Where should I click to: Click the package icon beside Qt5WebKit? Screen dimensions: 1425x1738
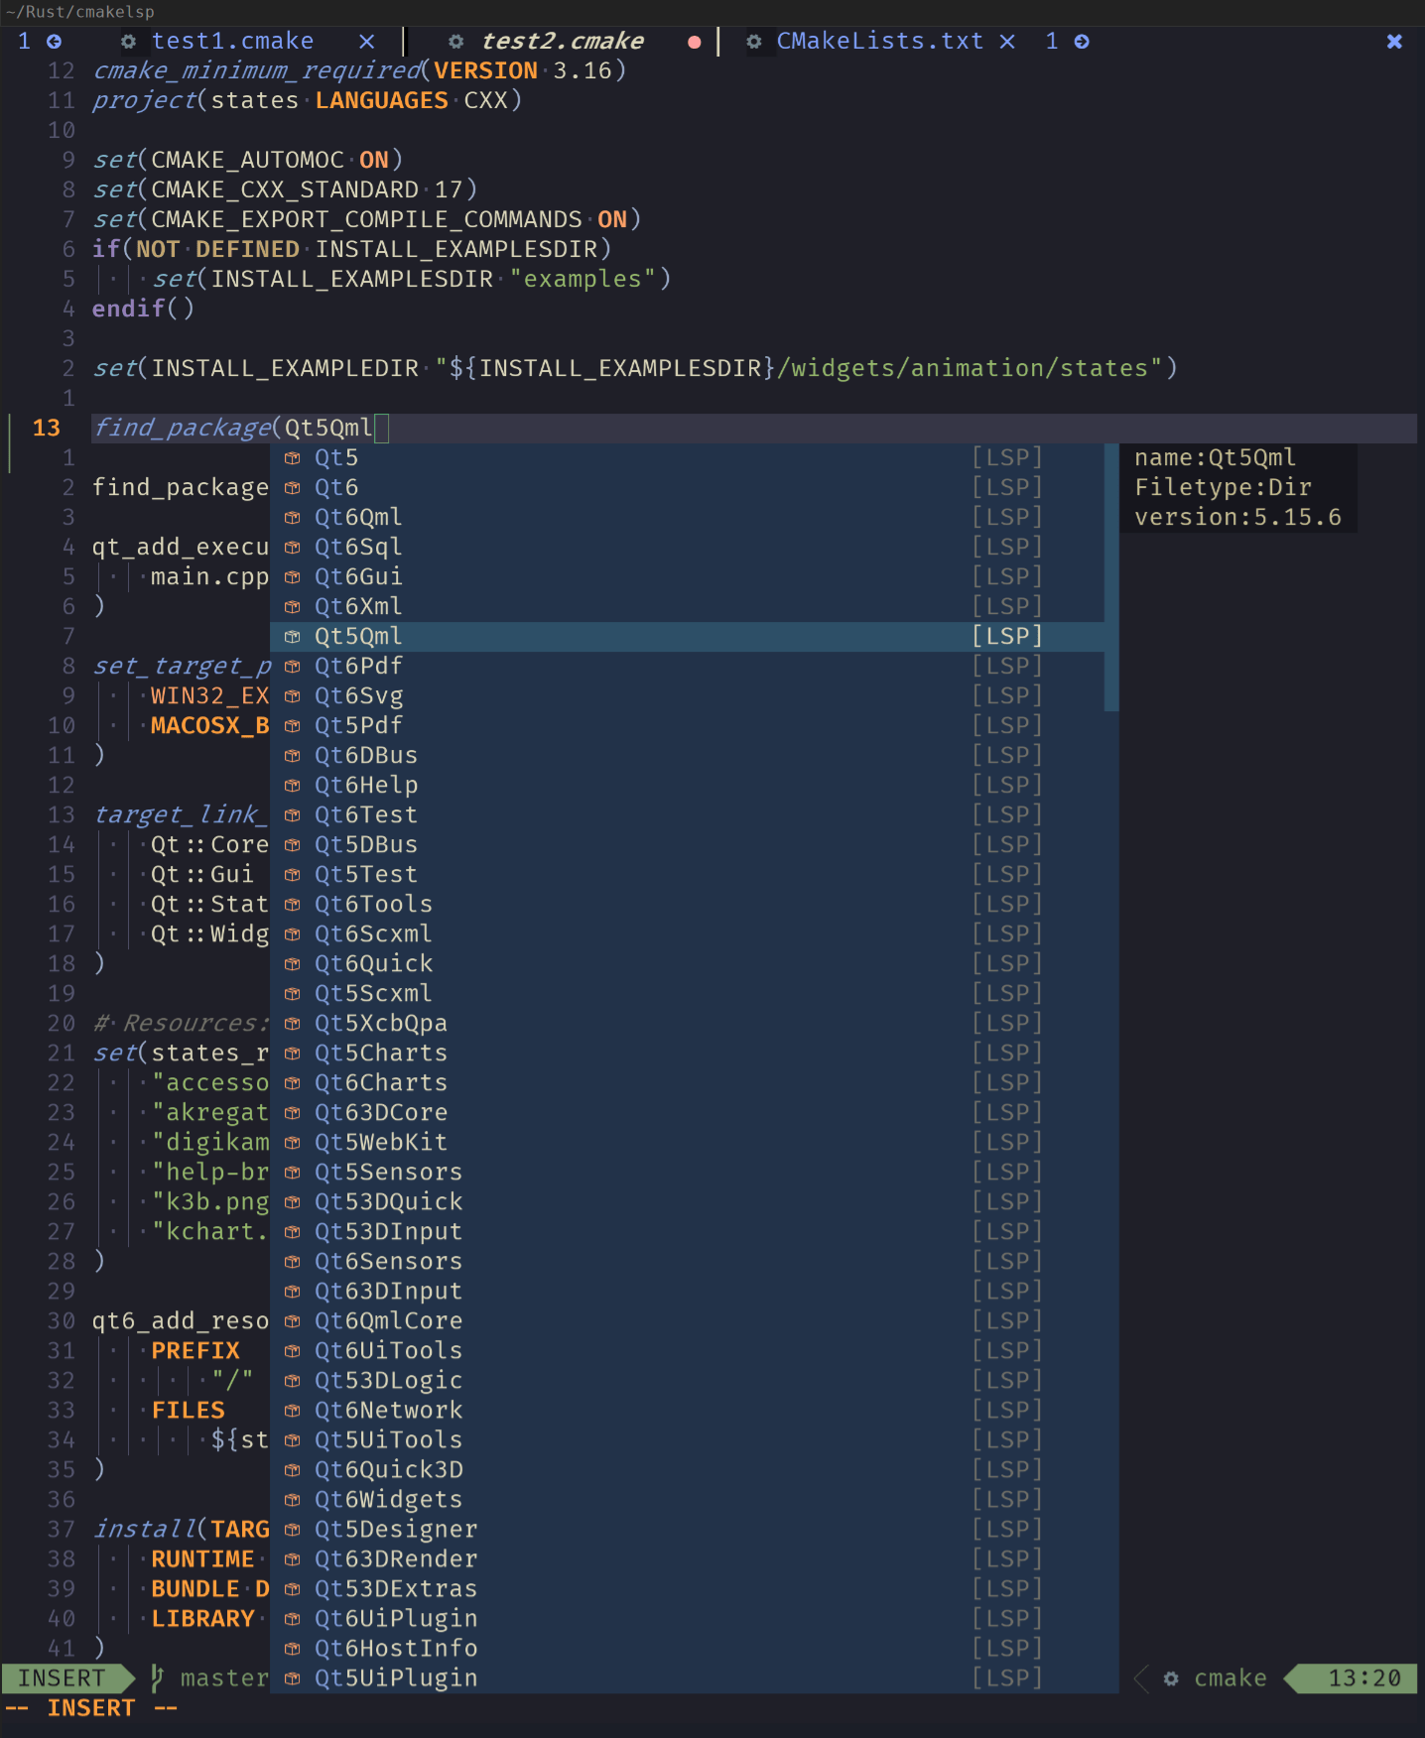[x=293, y=1142]
